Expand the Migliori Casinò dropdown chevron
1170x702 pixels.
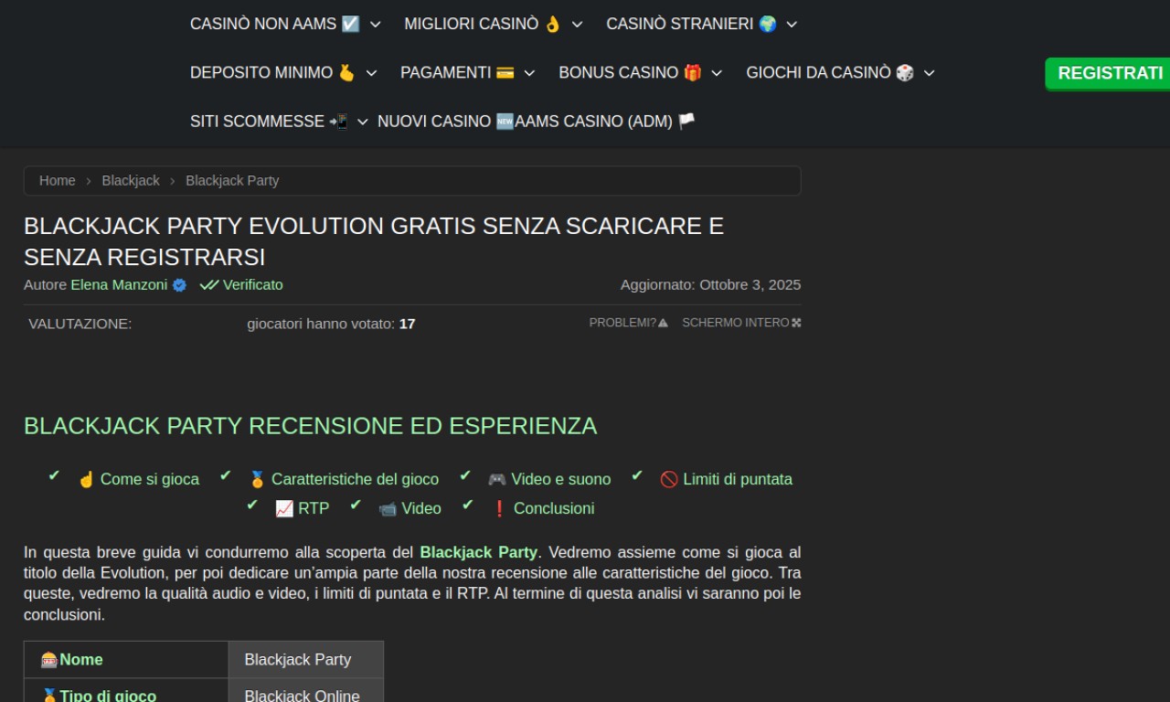point(577,25)
